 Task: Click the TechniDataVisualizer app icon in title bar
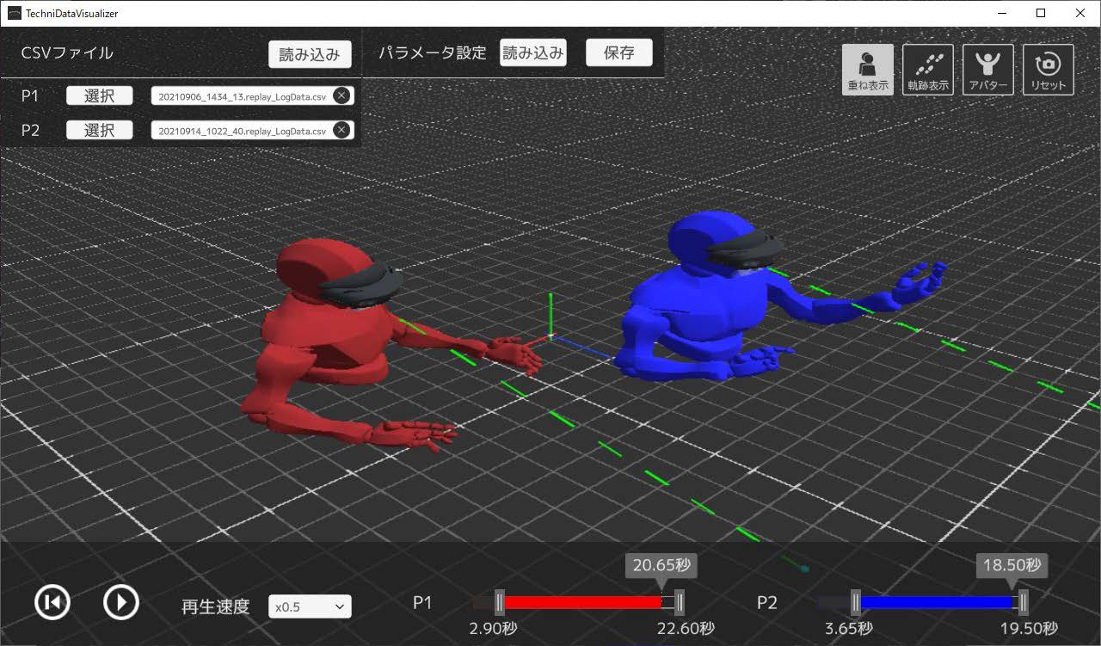point(14,13)
